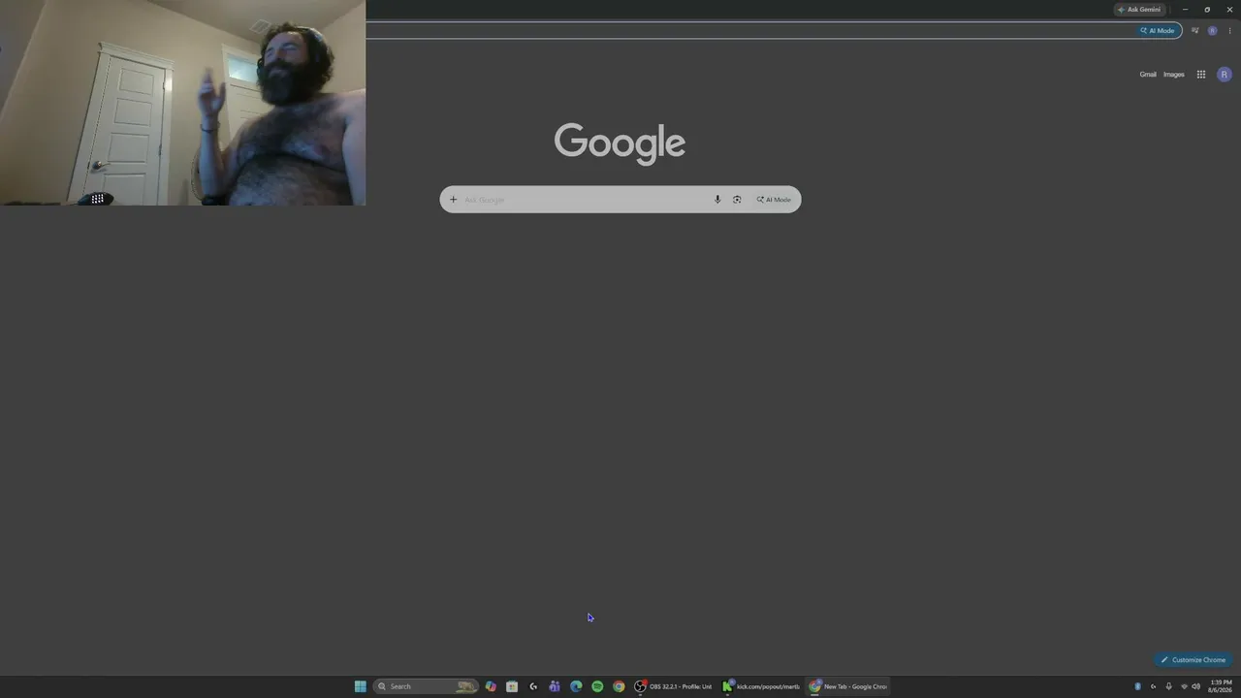Screen dimensions: 1241x698
Task: Search by image with Lens icon
Action: point(737,200)
